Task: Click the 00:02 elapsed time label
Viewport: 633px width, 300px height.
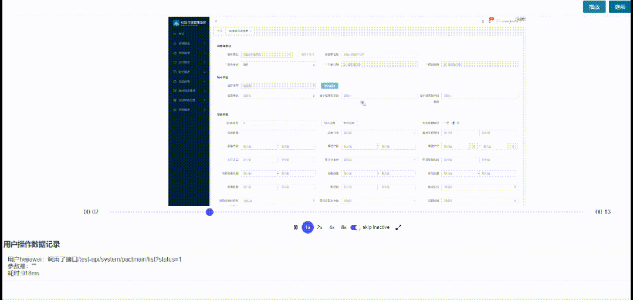Action: pyautogui.click(x=92, y=212)
